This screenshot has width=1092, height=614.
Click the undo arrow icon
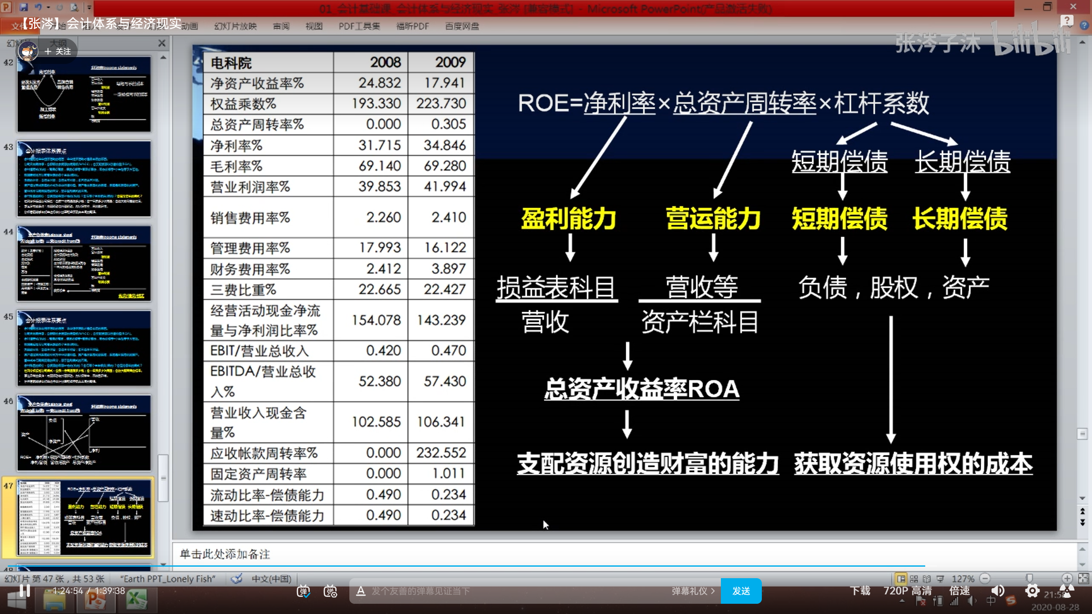(38, 7)
